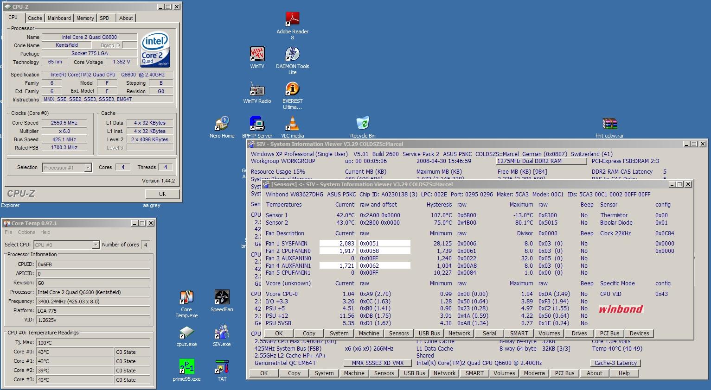This screenshot has width=711, height=390.
Task: Click PSU +12 row in Sensors
Action: click(427, 316)
